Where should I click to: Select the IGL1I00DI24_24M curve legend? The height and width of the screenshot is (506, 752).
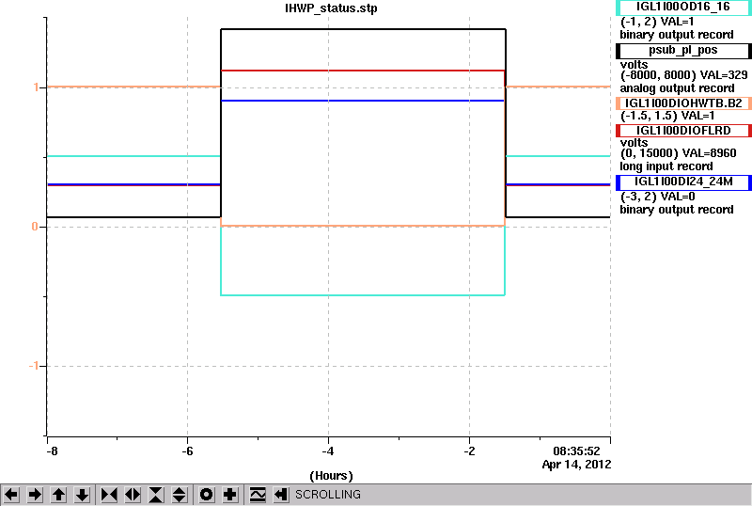coord(683,182)
